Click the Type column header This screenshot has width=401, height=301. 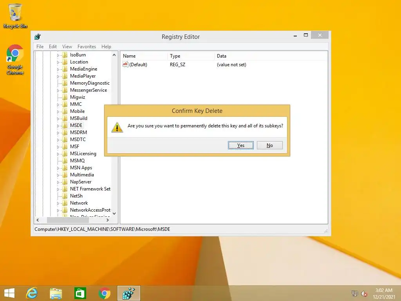point(191,56)
